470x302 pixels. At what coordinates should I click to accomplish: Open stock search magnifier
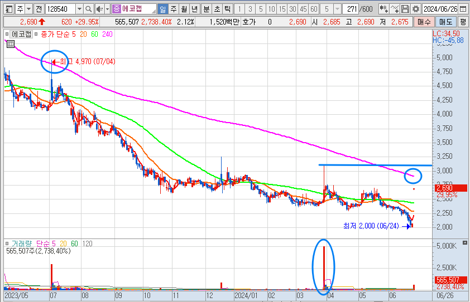pyautogui.click(x=88, y=9)
